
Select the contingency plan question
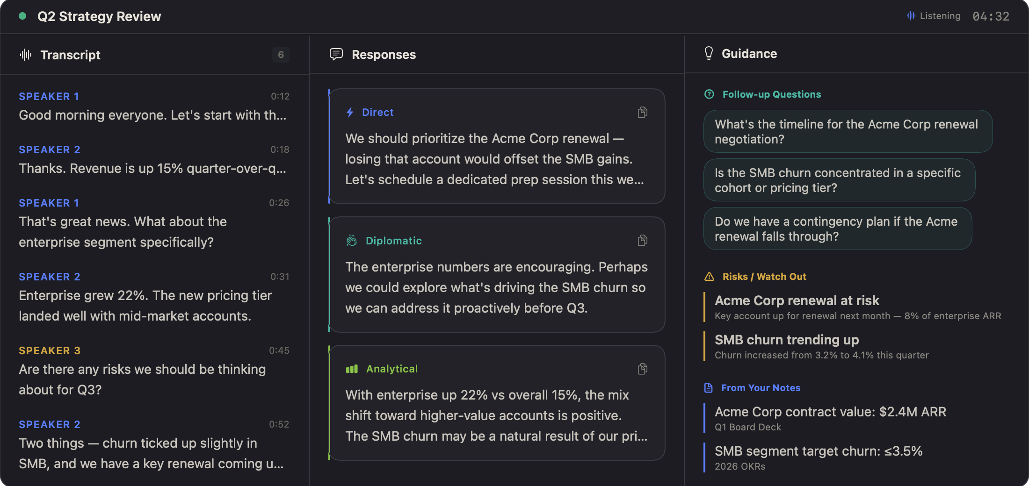coord(838,229)
